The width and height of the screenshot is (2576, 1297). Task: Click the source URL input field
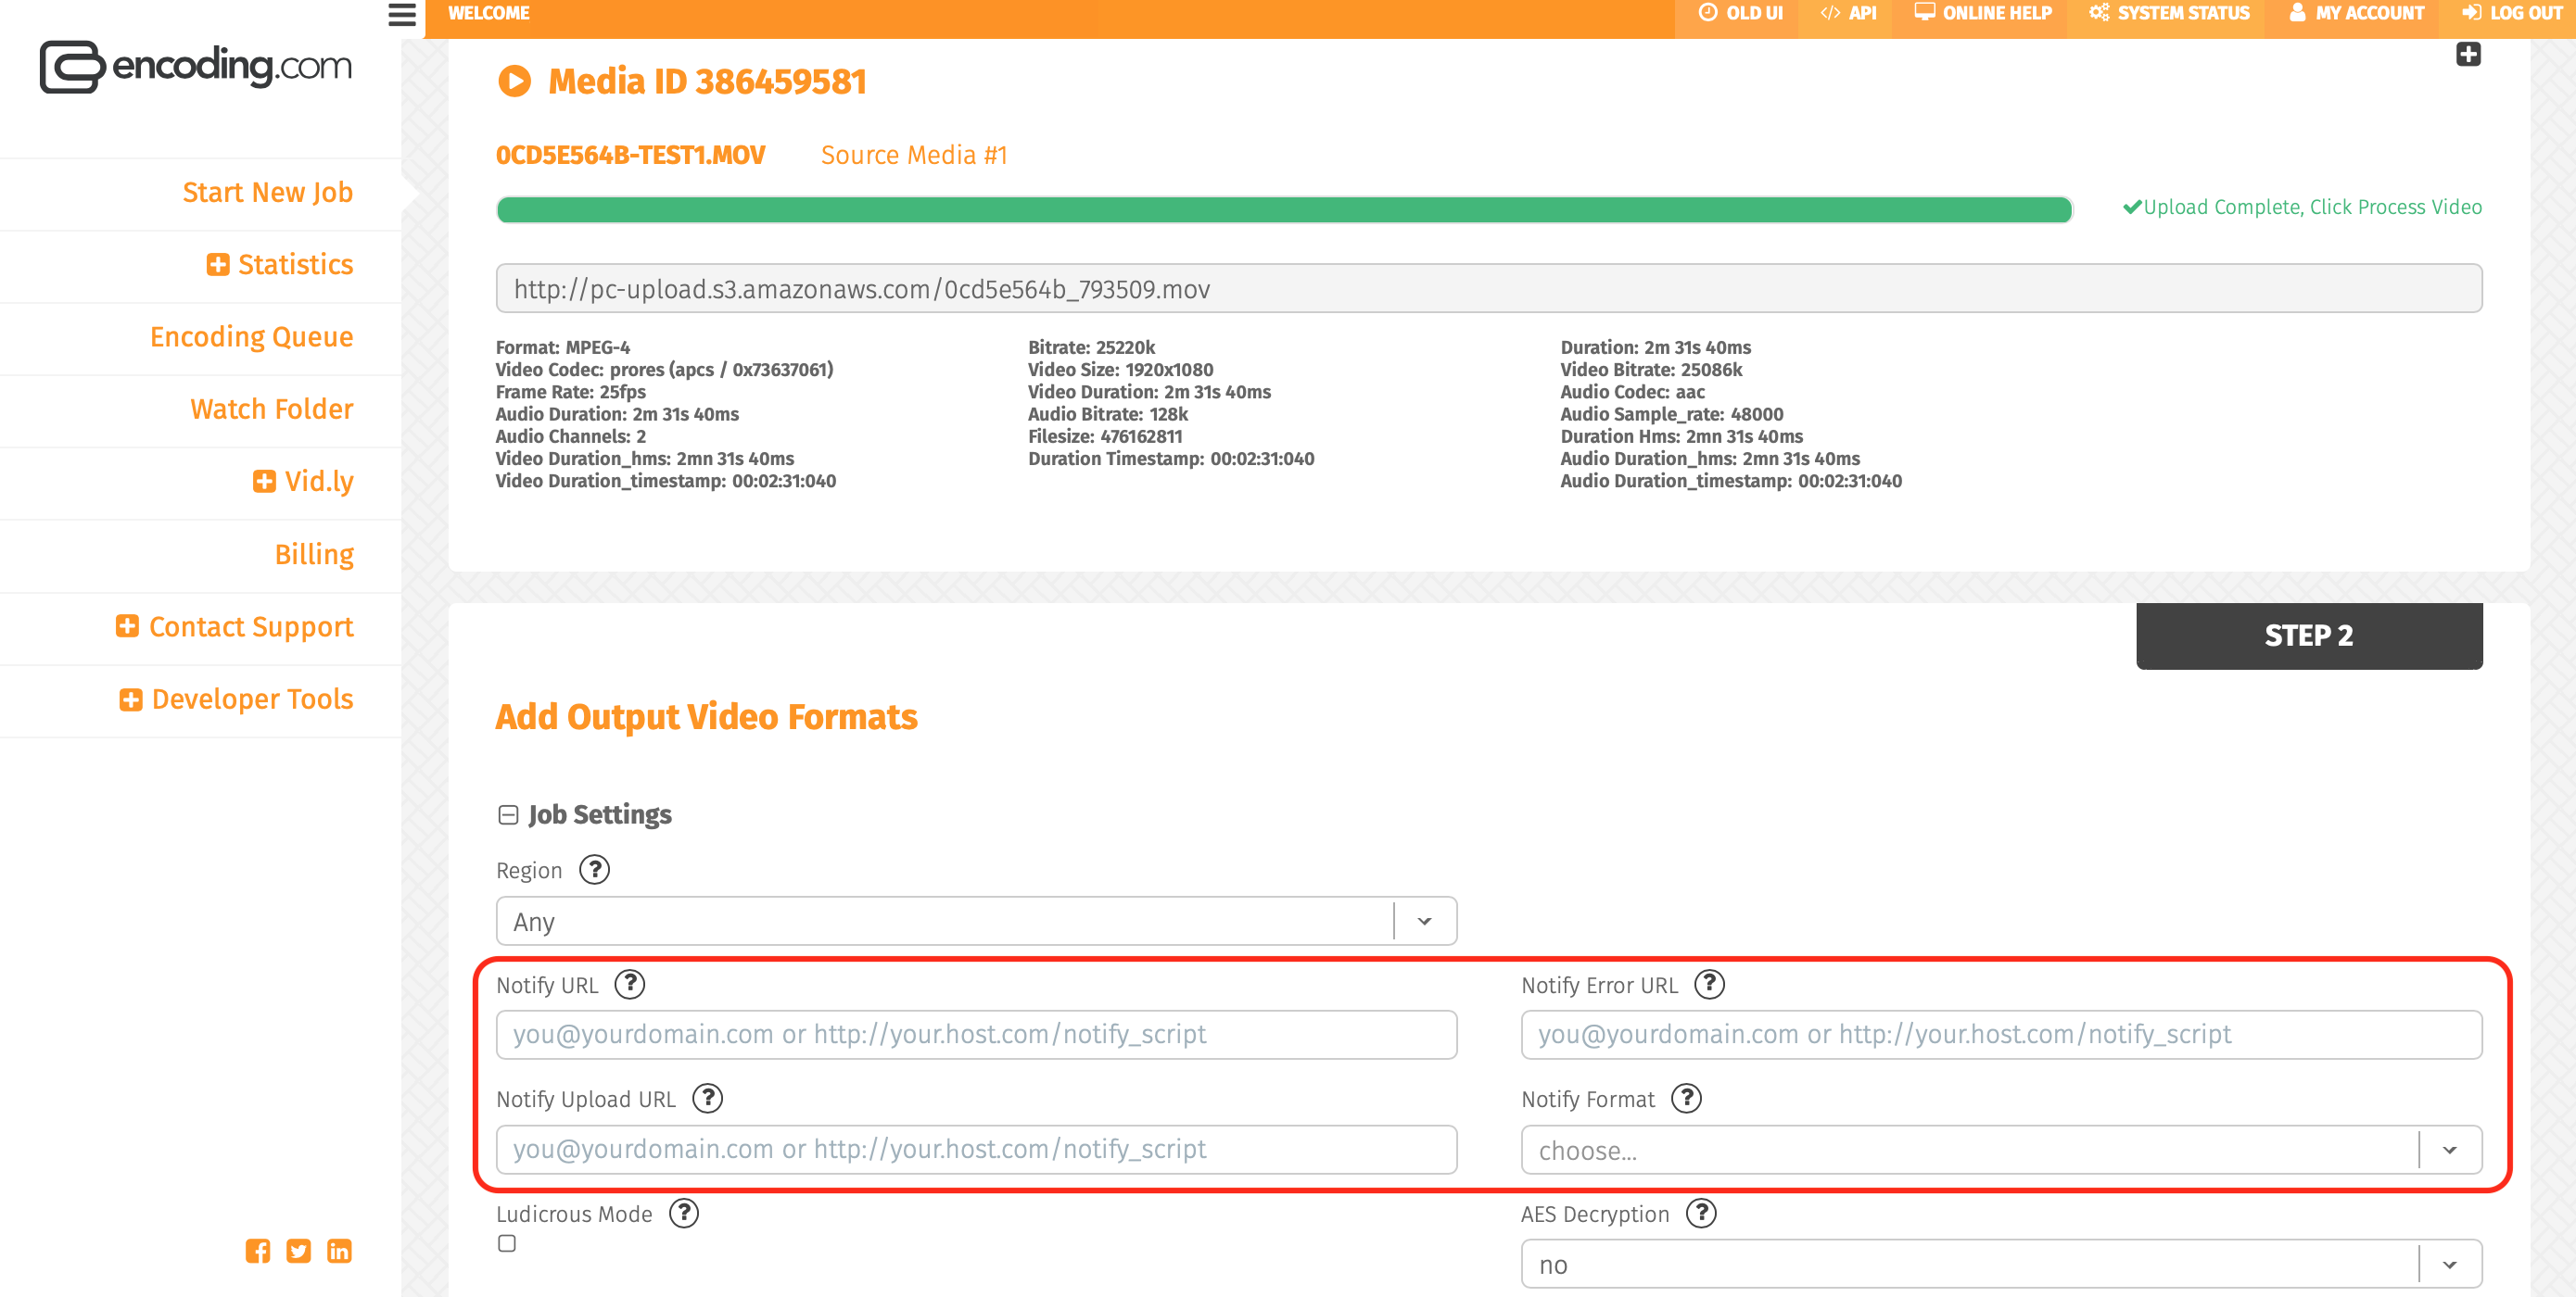click(1489, 289)
